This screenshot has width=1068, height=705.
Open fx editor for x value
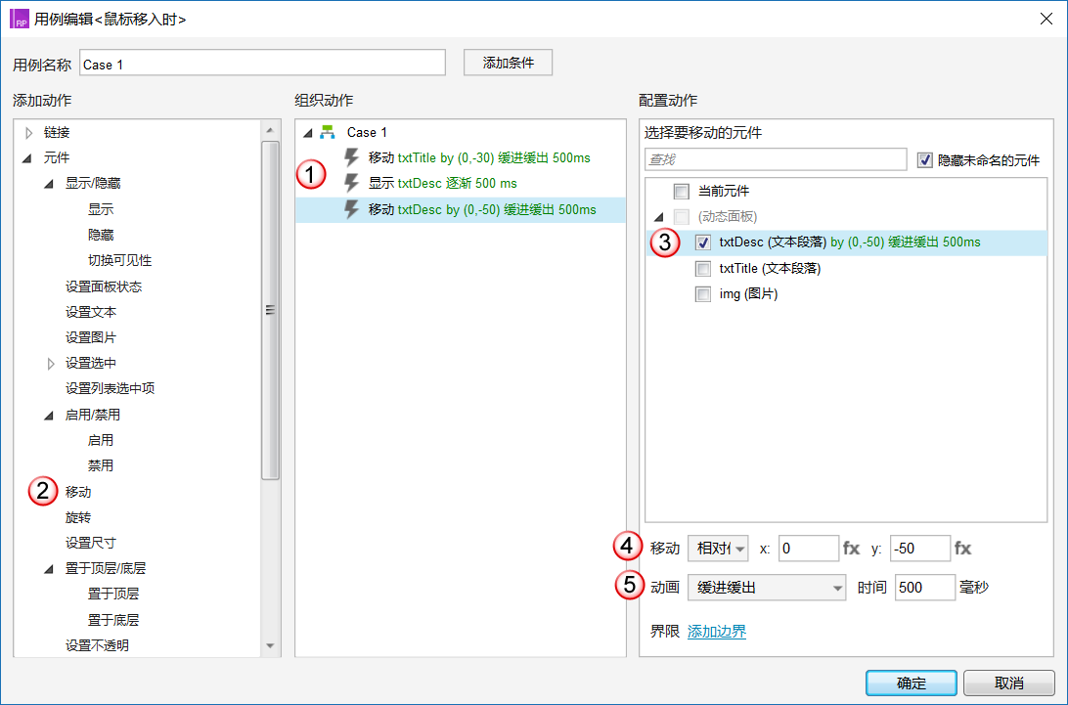point(852,548)
